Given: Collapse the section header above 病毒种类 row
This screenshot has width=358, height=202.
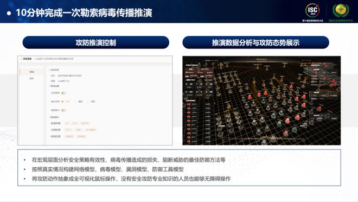Looking at the screenshot, I should pyautogui.click(x=54, y=117).
